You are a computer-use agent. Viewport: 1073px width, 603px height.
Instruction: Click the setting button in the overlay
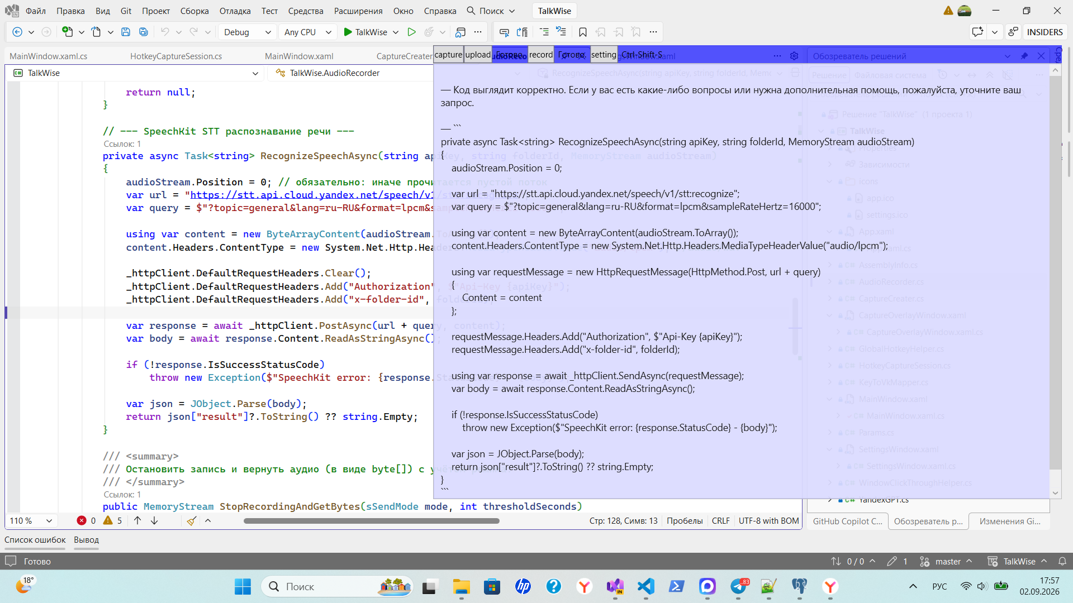(604, 55)
